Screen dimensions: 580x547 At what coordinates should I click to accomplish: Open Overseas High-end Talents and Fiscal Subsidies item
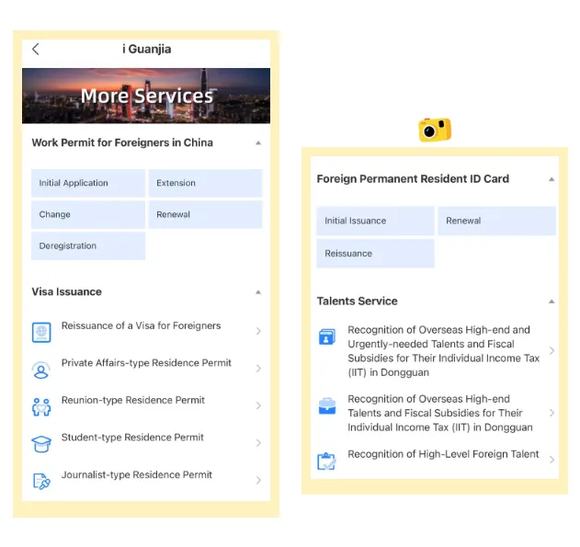(436, 413)
